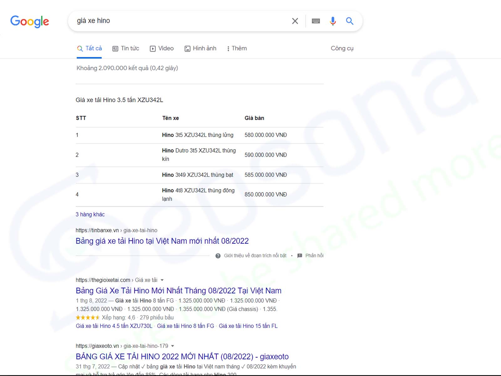501x376 pixels.
Task: Open the on-screen keyboard icon
Action: pyautogui.click(x=316, y=21)
